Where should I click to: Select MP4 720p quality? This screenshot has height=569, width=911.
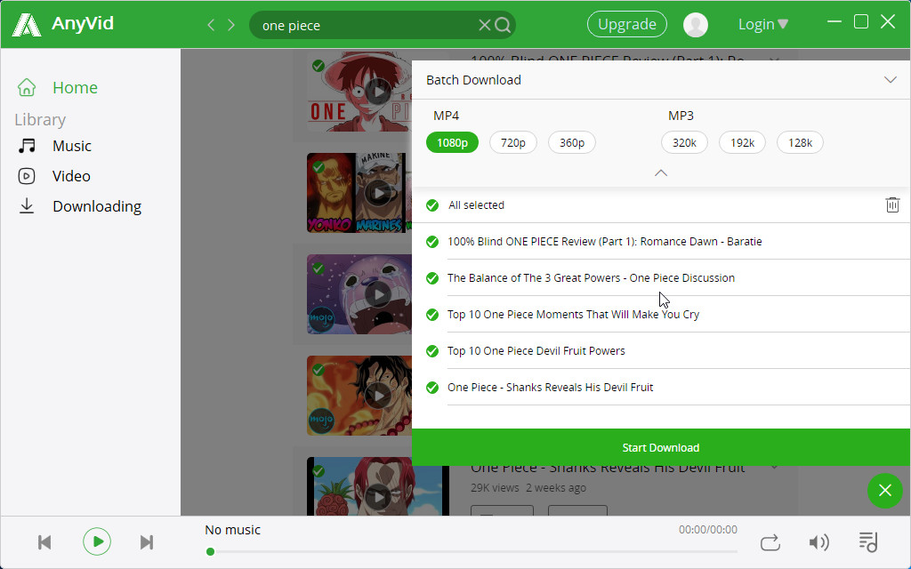(513, 143)
